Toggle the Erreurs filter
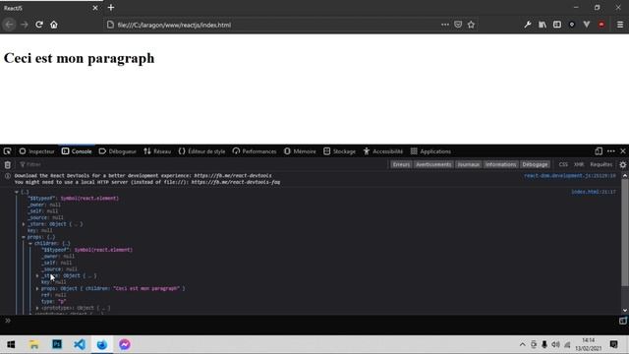629x354 pixels. click(x=401, y=164)
